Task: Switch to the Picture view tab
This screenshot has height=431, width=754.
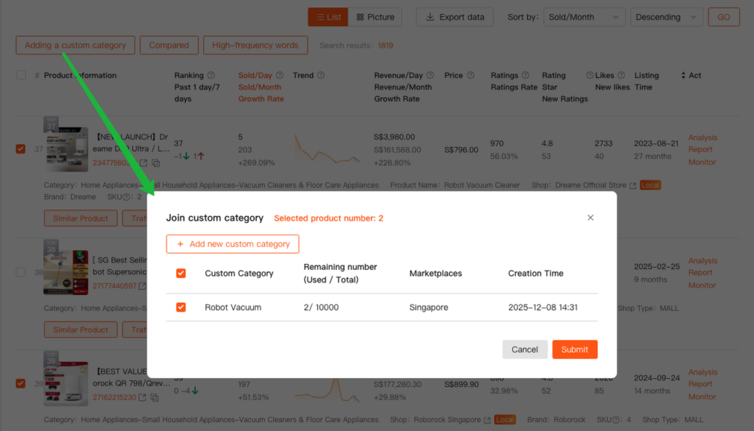Action: pos(374,17)
